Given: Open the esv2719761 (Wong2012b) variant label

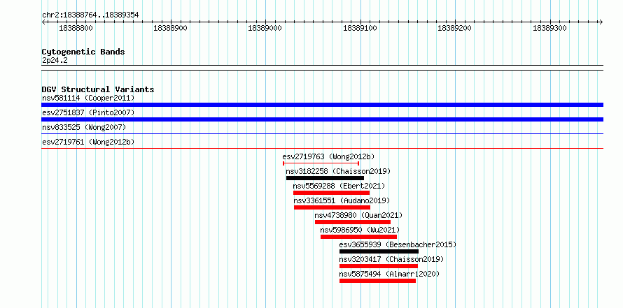Looking at the screenshot, I should point(88,142).
